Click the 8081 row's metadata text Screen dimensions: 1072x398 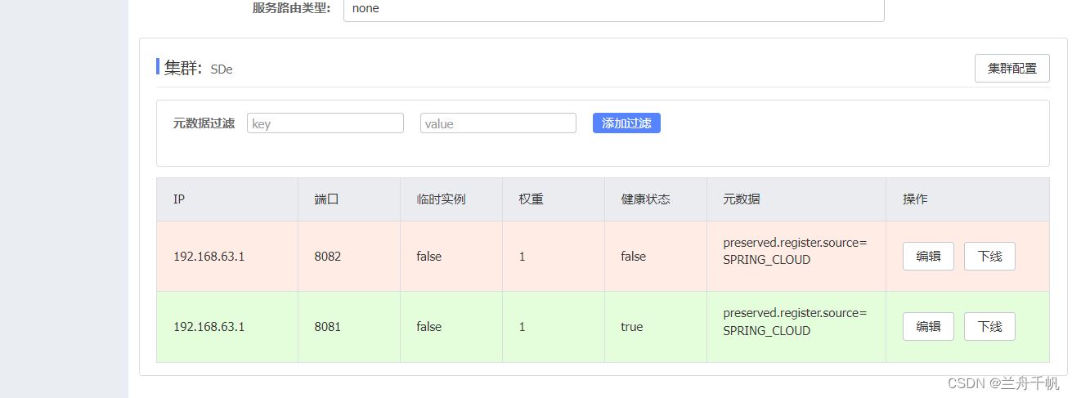tap(795, 322)
